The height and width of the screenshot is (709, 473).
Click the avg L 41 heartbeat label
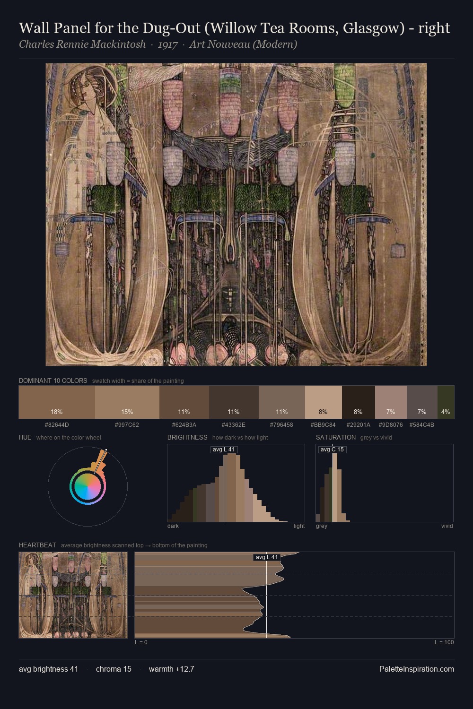click(x=267, y=557)
